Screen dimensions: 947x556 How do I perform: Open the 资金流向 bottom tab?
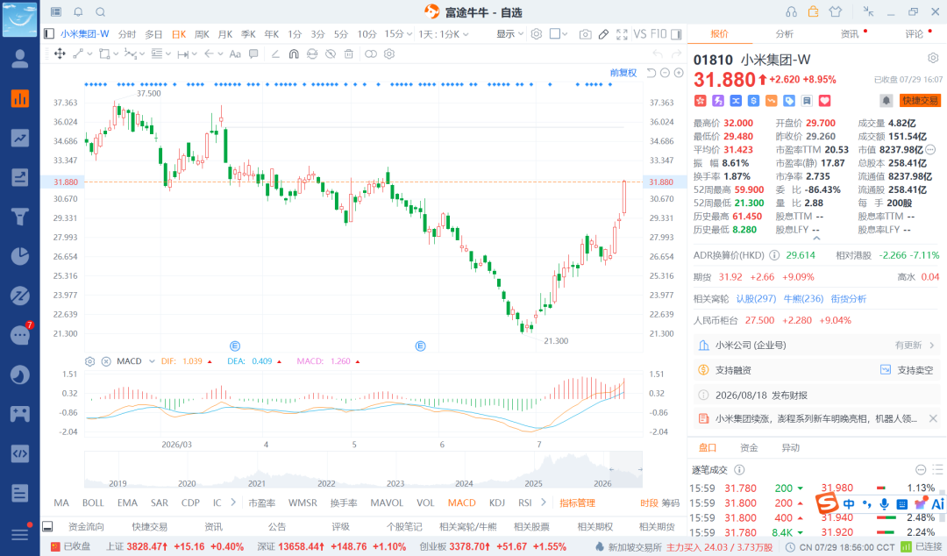pyautogui.click(x=86, y=526)
